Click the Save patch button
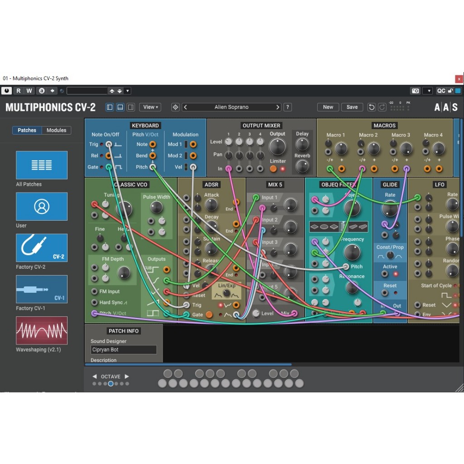This screenshot has width=464, height=464. click(352, 107)
